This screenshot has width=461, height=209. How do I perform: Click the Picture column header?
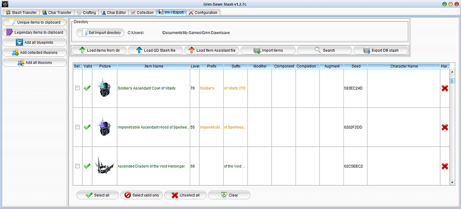point(105,66)
